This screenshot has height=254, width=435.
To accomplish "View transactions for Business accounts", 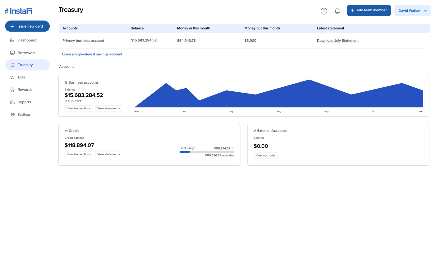I will (79, 108).
